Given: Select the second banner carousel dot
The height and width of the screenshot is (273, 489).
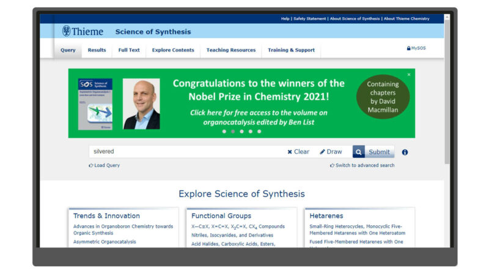Looking at the screenshot, I should tap(233, 132).
